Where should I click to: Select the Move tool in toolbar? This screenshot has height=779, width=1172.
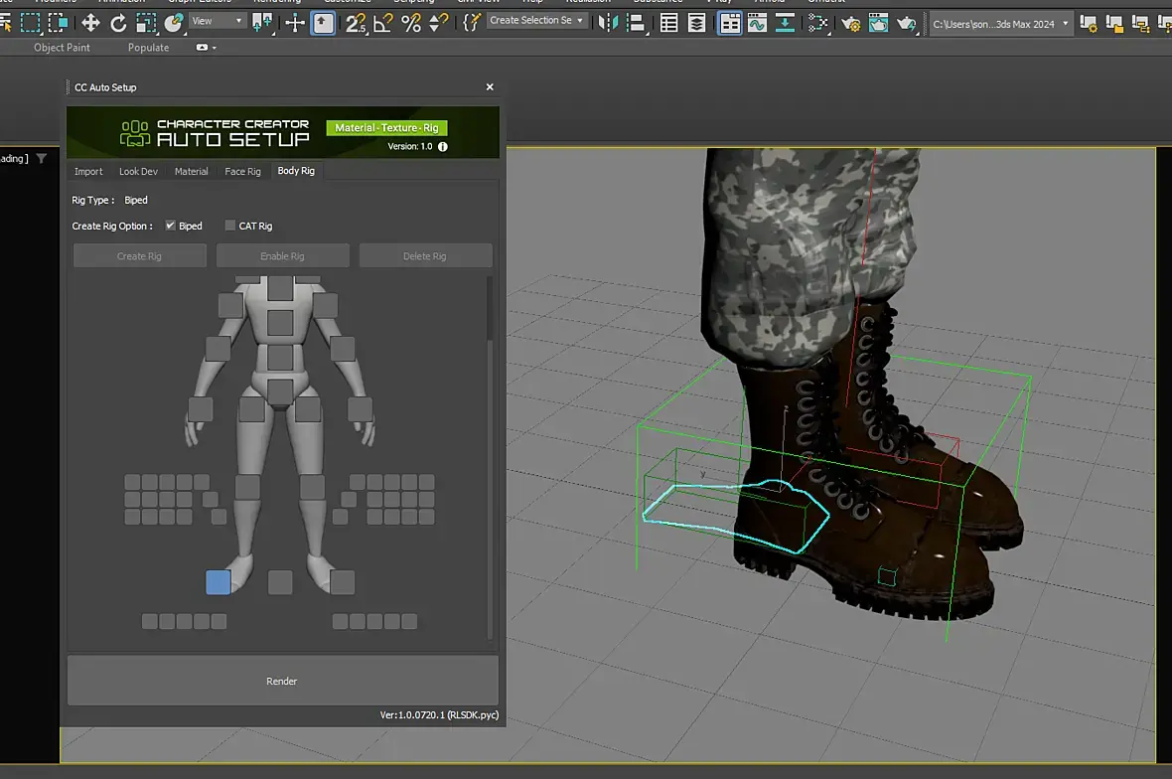90,23
